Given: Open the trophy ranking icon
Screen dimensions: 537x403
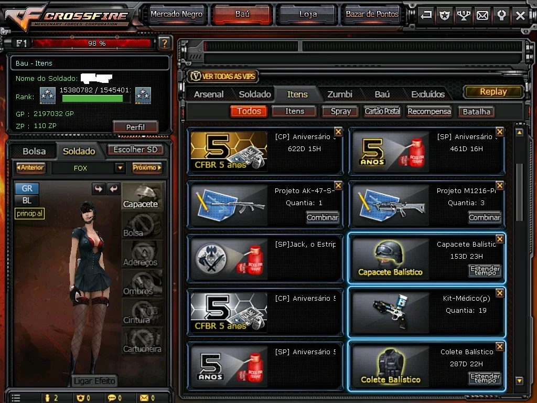Looking at the screenshot, I should coord(464,15).
